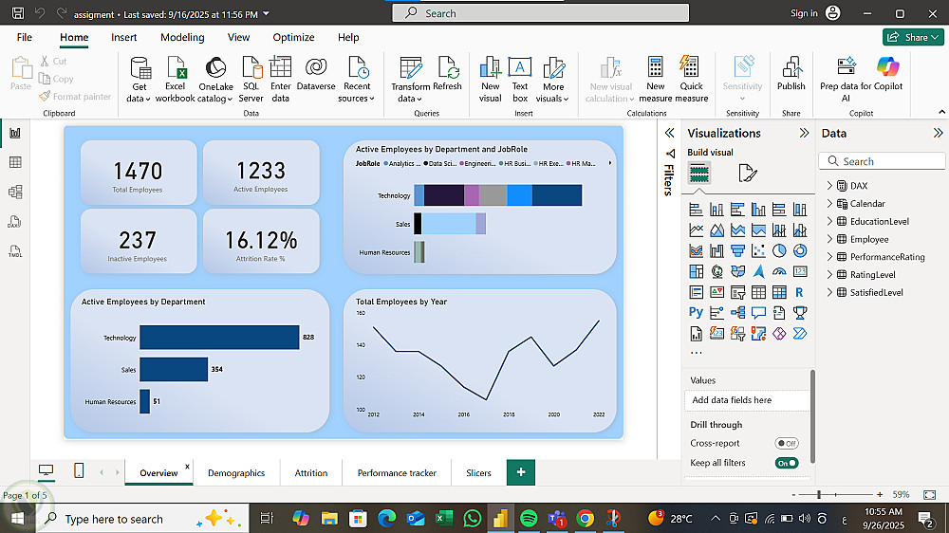Viewport: 949px width, 533px height.
Task: Click Publish in the ribbon
Action: [791, 73]
